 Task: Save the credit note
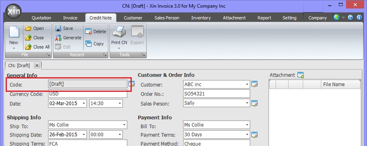64,28
